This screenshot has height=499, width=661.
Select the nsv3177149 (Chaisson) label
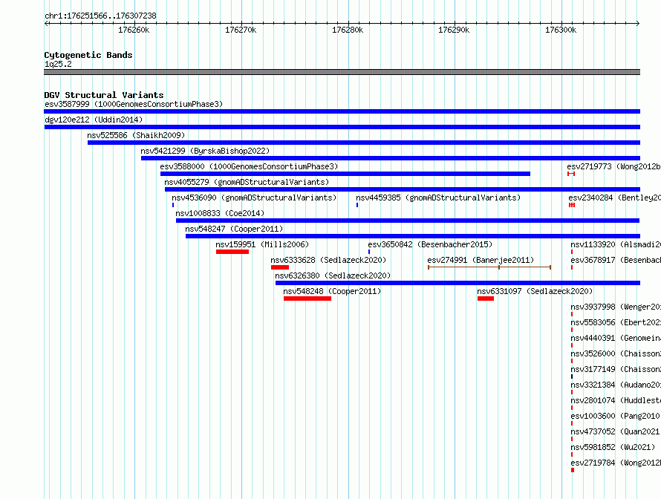pos(616,369)
